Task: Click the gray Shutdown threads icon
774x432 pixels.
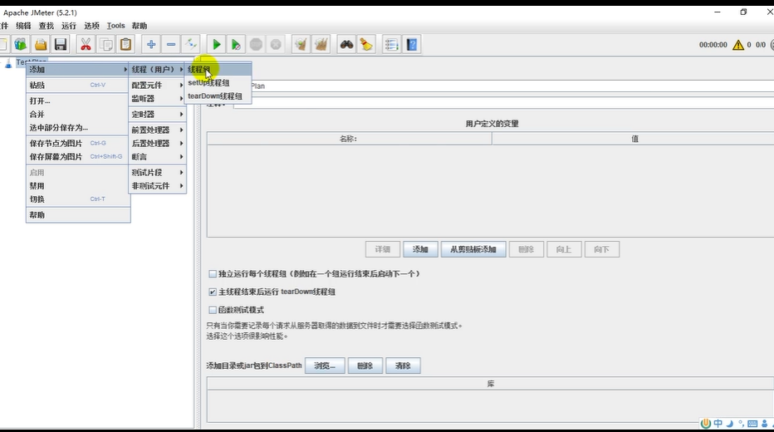Action: [276, 44]
